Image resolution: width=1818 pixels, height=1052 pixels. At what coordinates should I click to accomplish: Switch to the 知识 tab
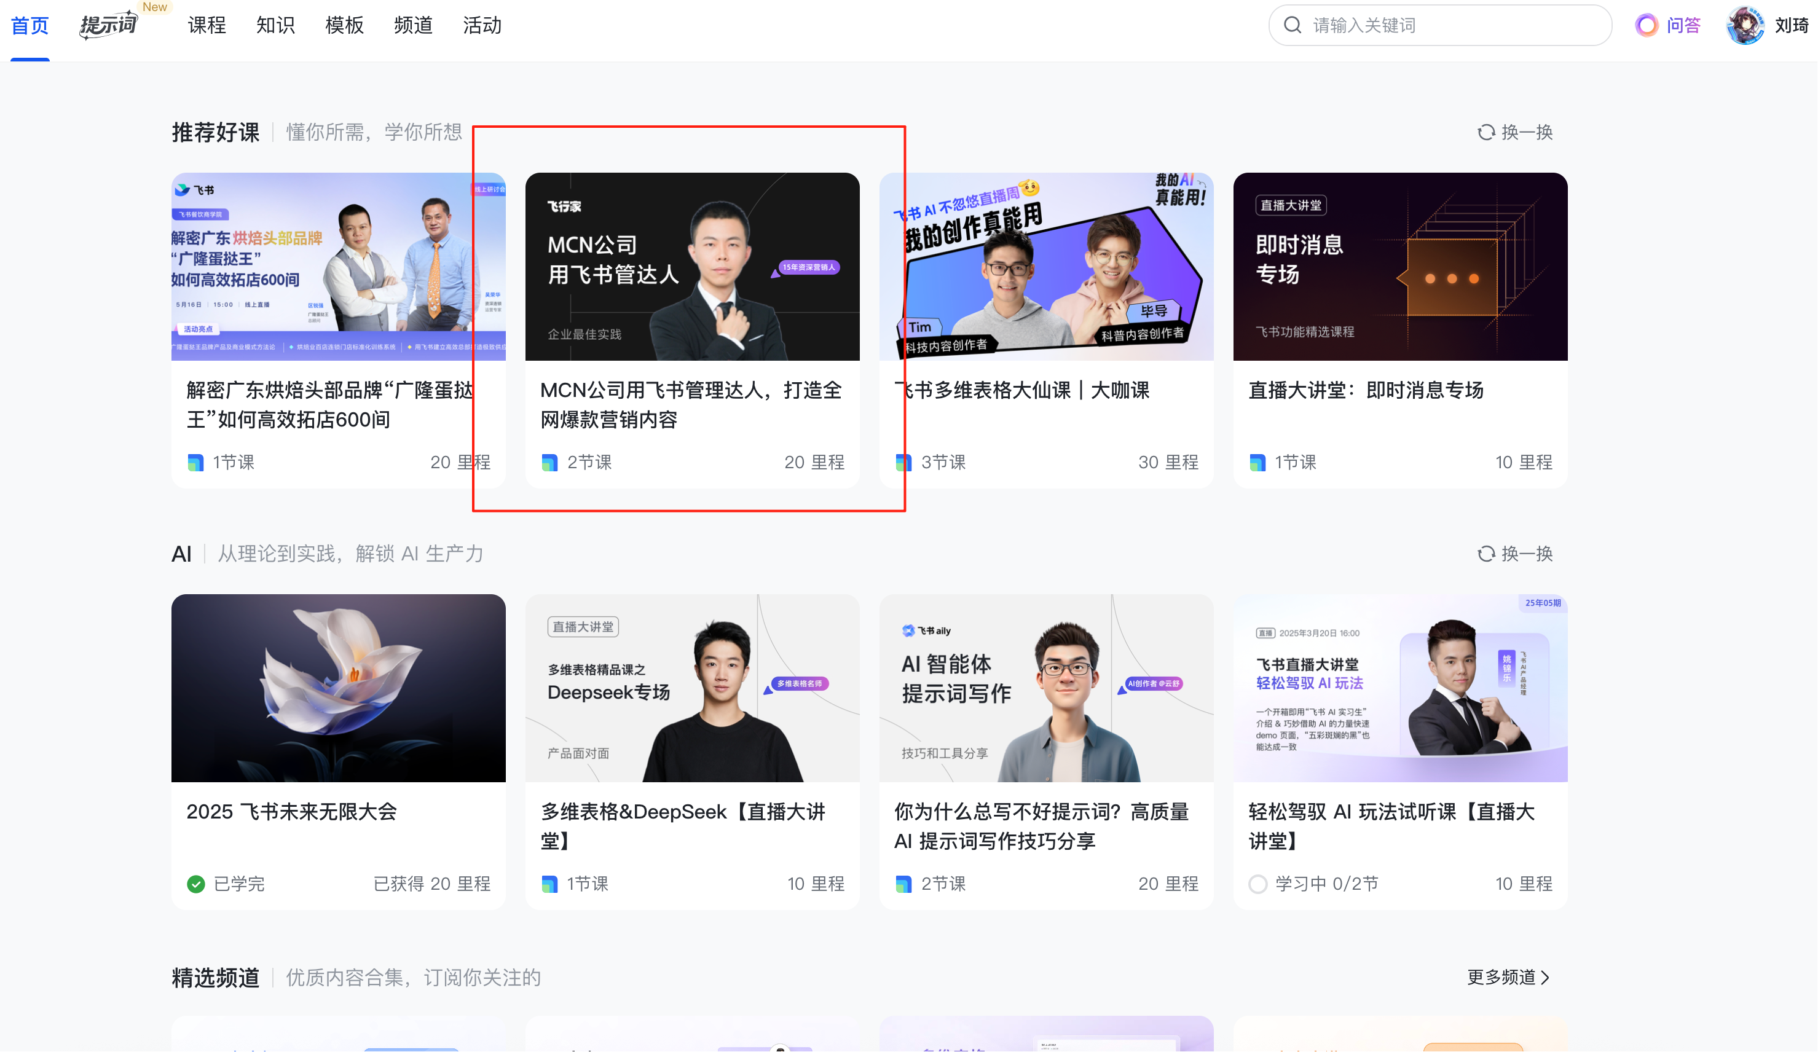click(275, 26)
